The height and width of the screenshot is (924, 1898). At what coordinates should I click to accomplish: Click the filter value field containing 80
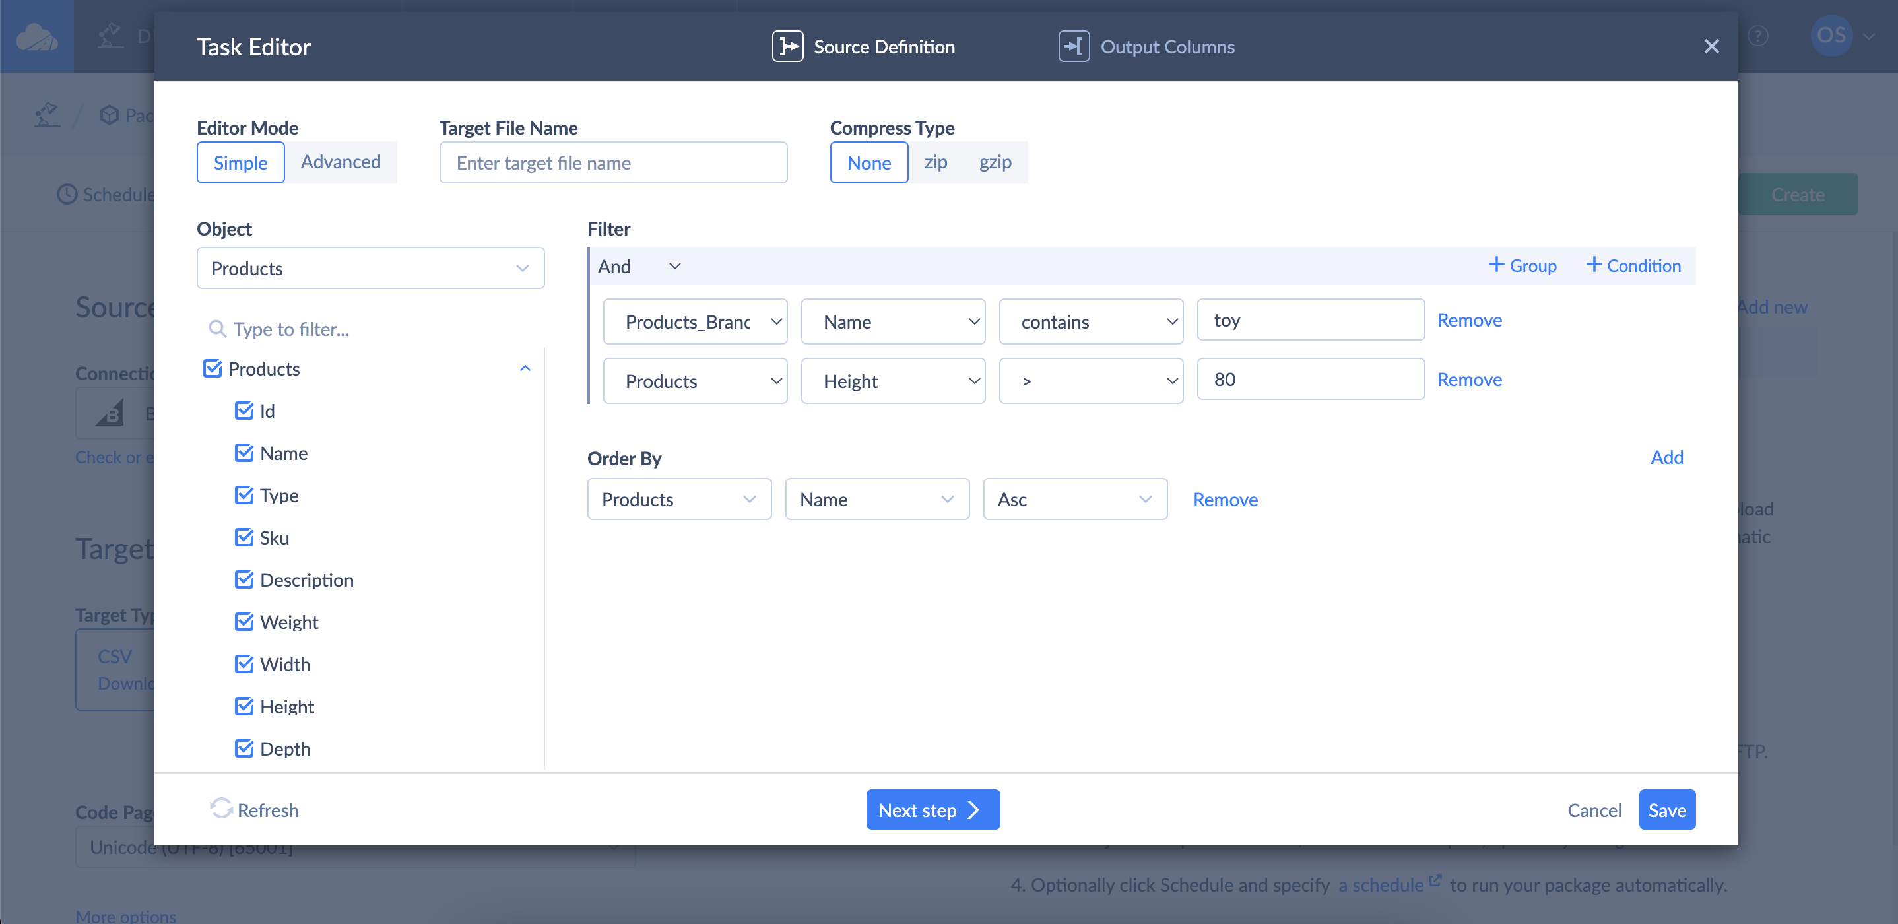1310,379
